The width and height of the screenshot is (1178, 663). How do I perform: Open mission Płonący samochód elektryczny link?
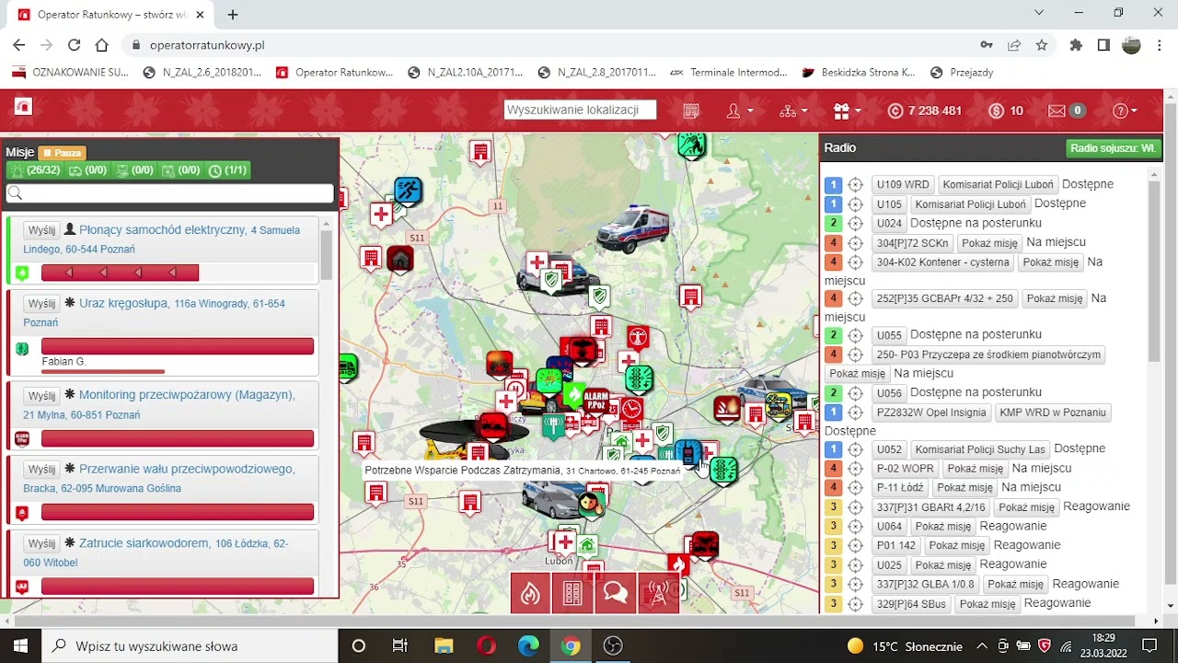tap(162, 229)
